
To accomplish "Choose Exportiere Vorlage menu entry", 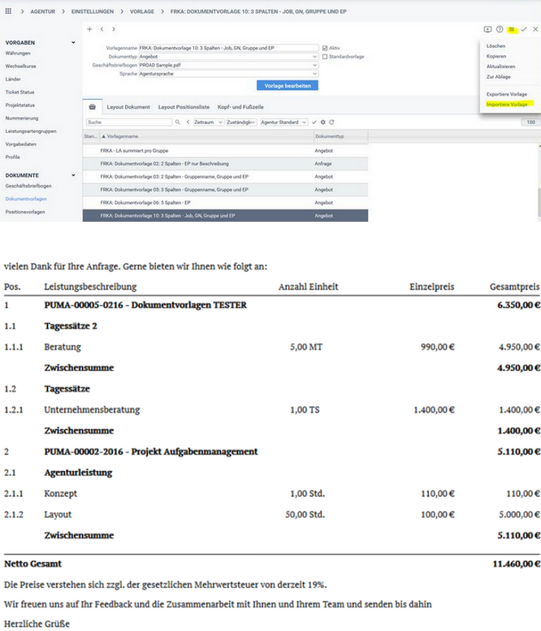I will [506, 94].
